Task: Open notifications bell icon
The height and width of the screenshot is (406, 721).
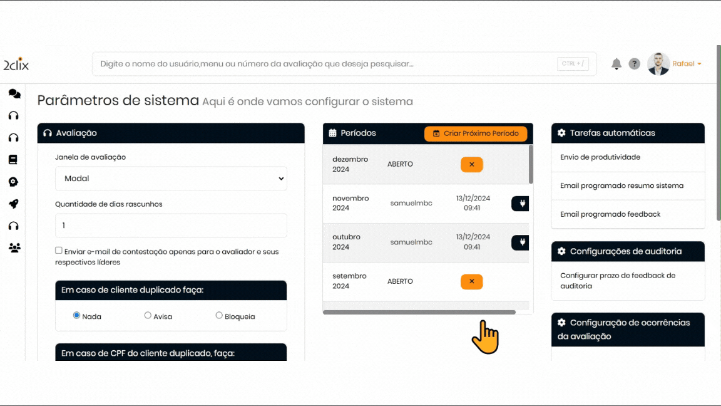Action: (616, 64)
